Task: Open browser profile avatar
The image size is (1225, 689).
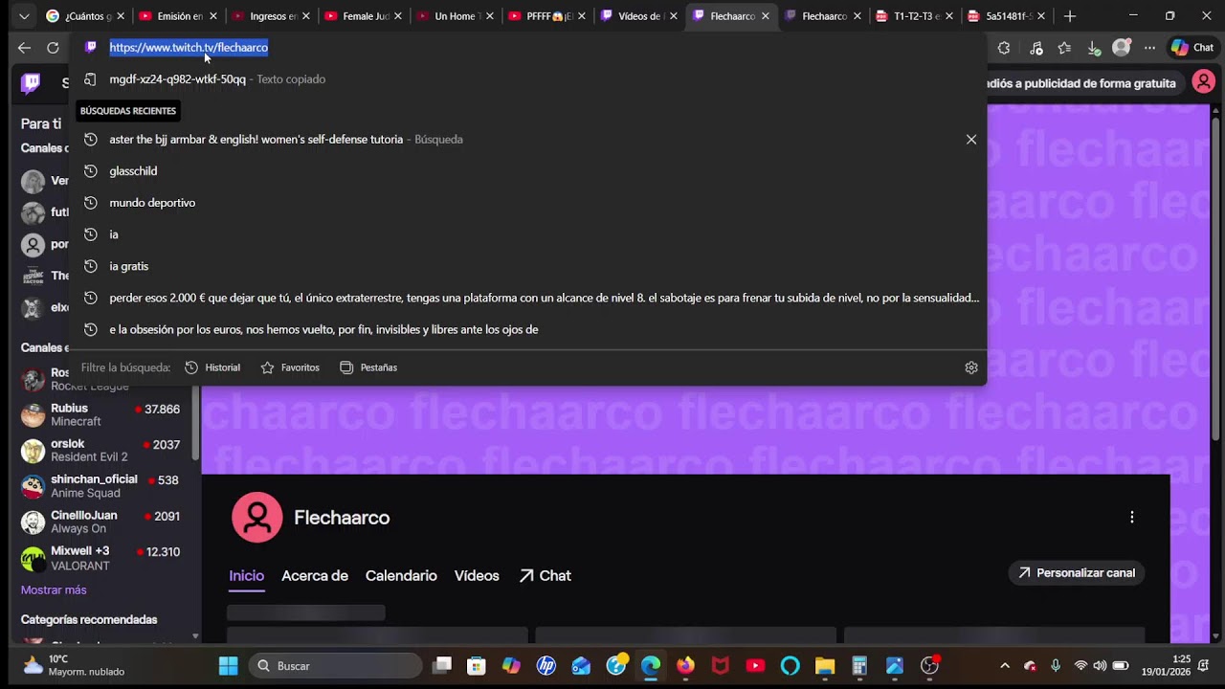Action: [x=1122, y=48]
